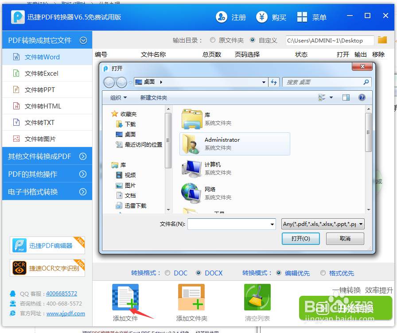The height and width of the screenshot is (333, 397).
Task: Select 图片 library in tree
Action: pos(126,186)
